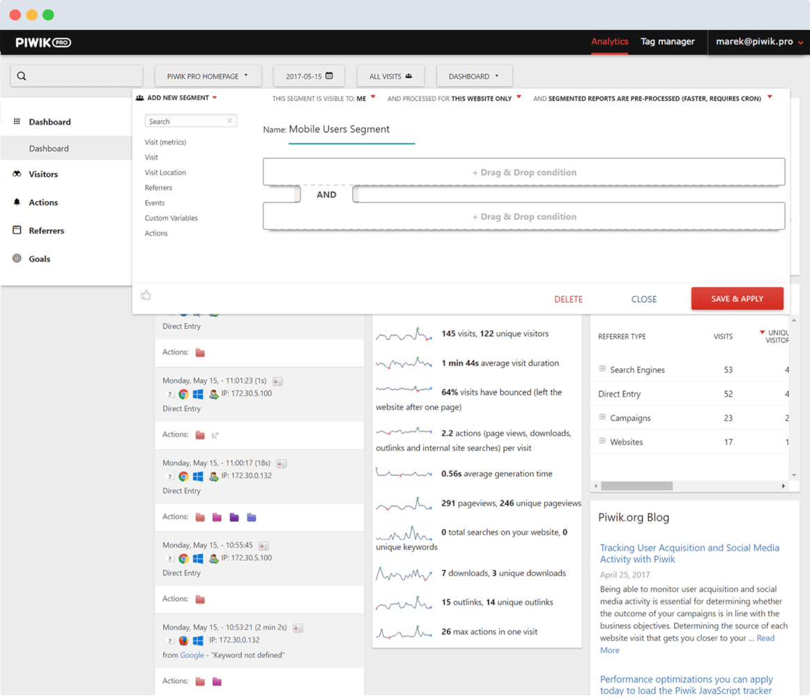Click the window icon beside Referrers in the sidebar

tap(17, 230)
